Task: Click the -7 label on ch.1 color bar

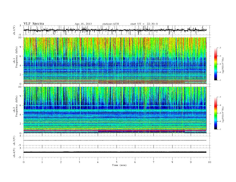Action: (220, 80)
